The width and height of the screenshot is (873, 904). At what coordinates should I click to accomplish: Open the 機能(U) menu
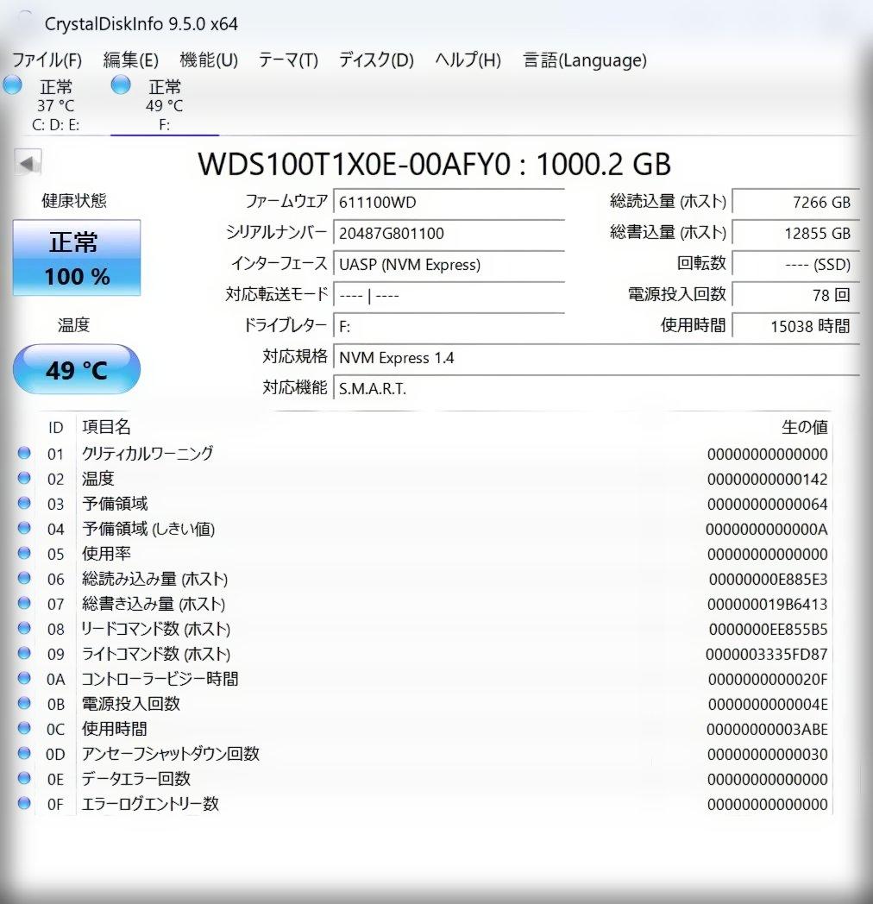209,60
